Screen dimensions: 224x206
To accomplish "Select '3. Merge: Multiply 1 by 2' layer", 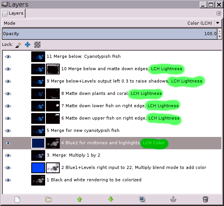I will tap(73, 155).
